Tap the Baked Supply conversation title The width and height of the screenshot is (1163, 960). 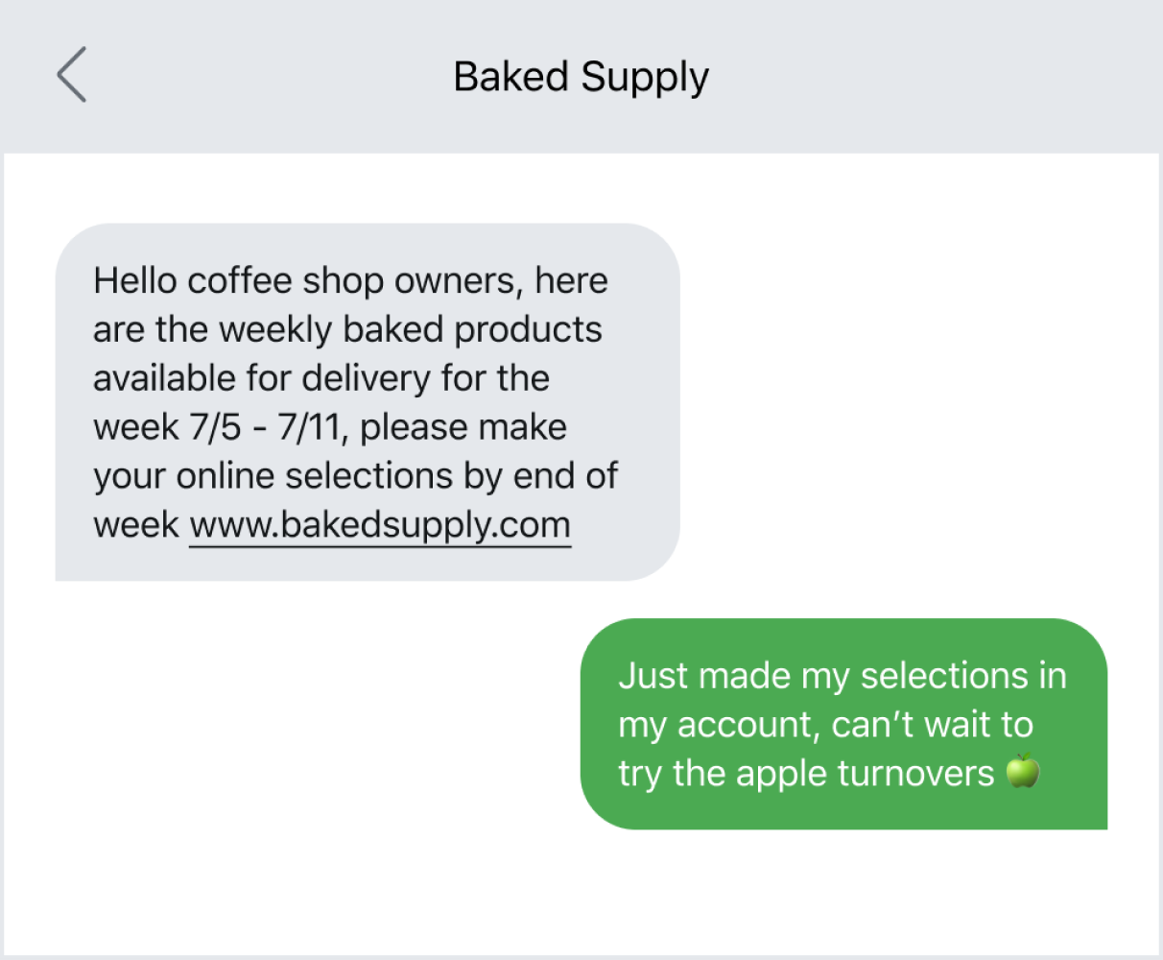[581, 77]
